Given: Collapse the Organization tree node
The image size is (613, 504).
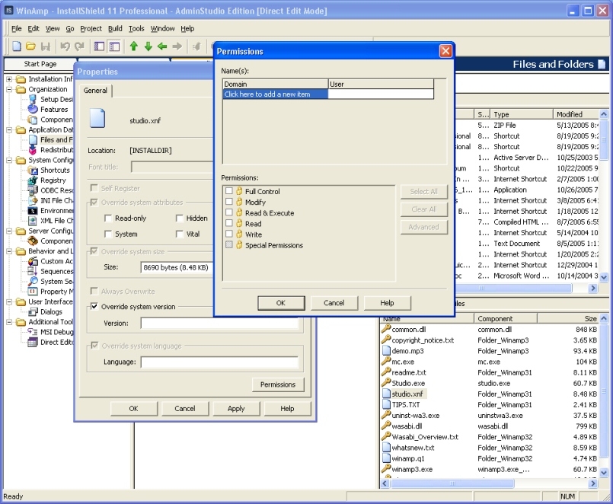Looking at the screenshot, I should (9, 89).
